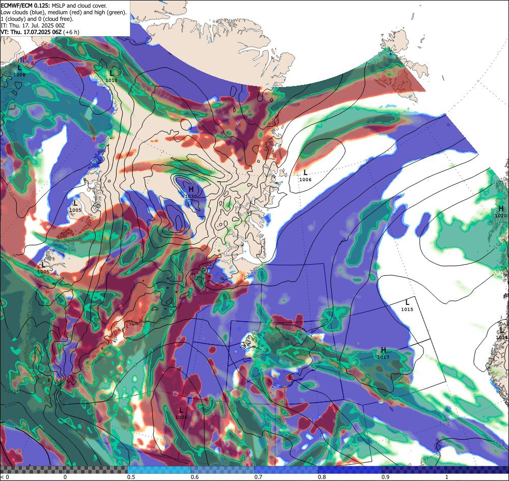Click the 'H 1030' high pressure label

point(191,192)
